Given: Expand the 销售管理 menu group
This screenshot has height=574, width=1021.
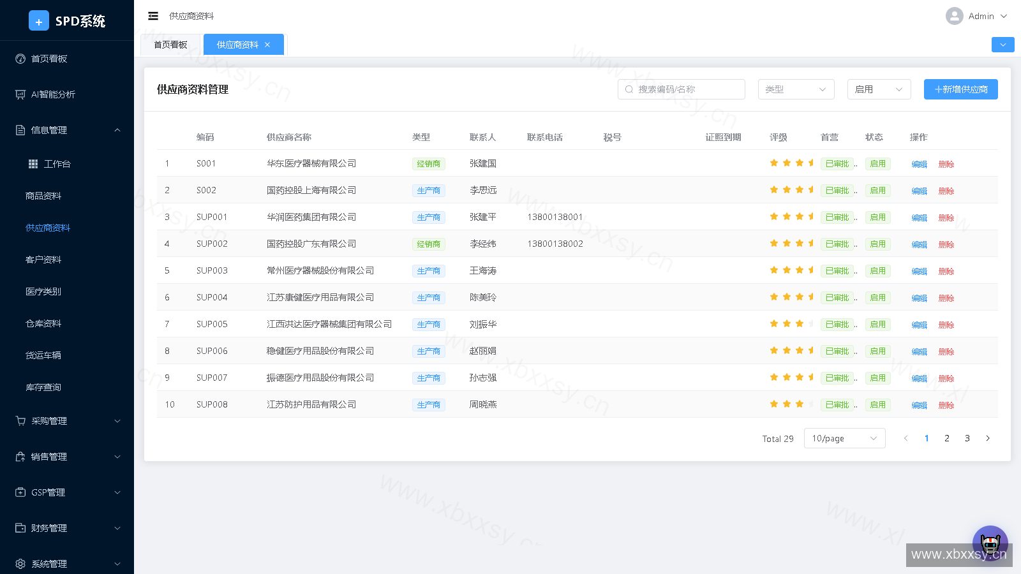Looking at the screenshot, I should (x=67, y=457).
